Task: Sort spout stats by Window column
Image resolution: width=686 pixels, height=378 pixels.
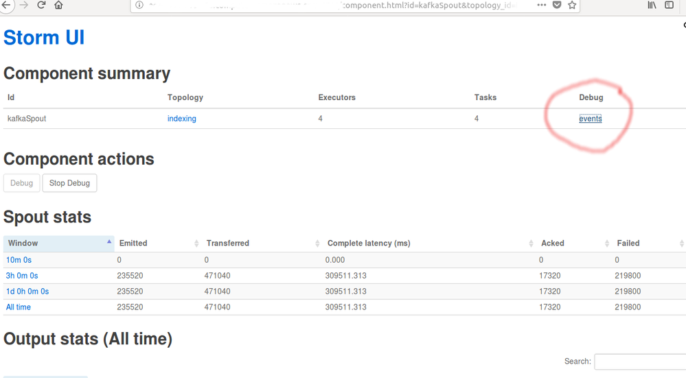Action: pos(59,244)
